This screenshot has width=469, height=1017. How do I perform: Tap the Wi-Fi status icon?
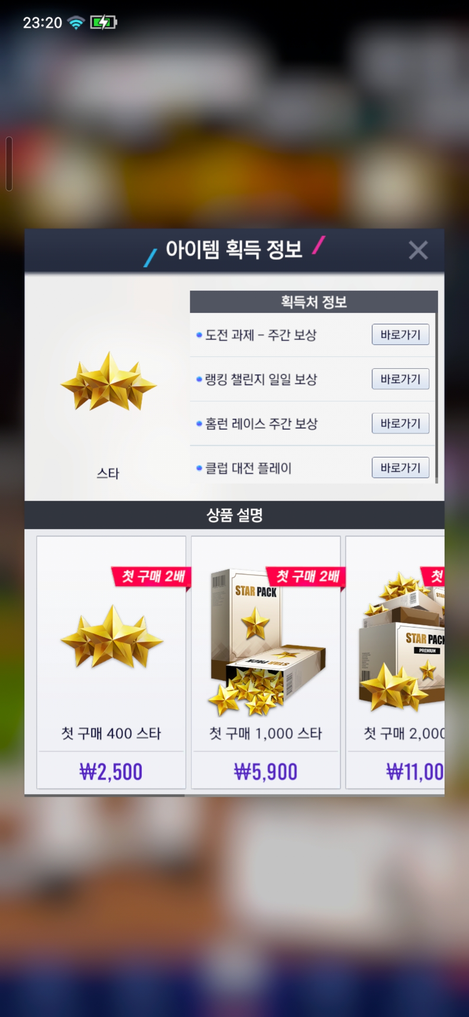coord(76,22)
